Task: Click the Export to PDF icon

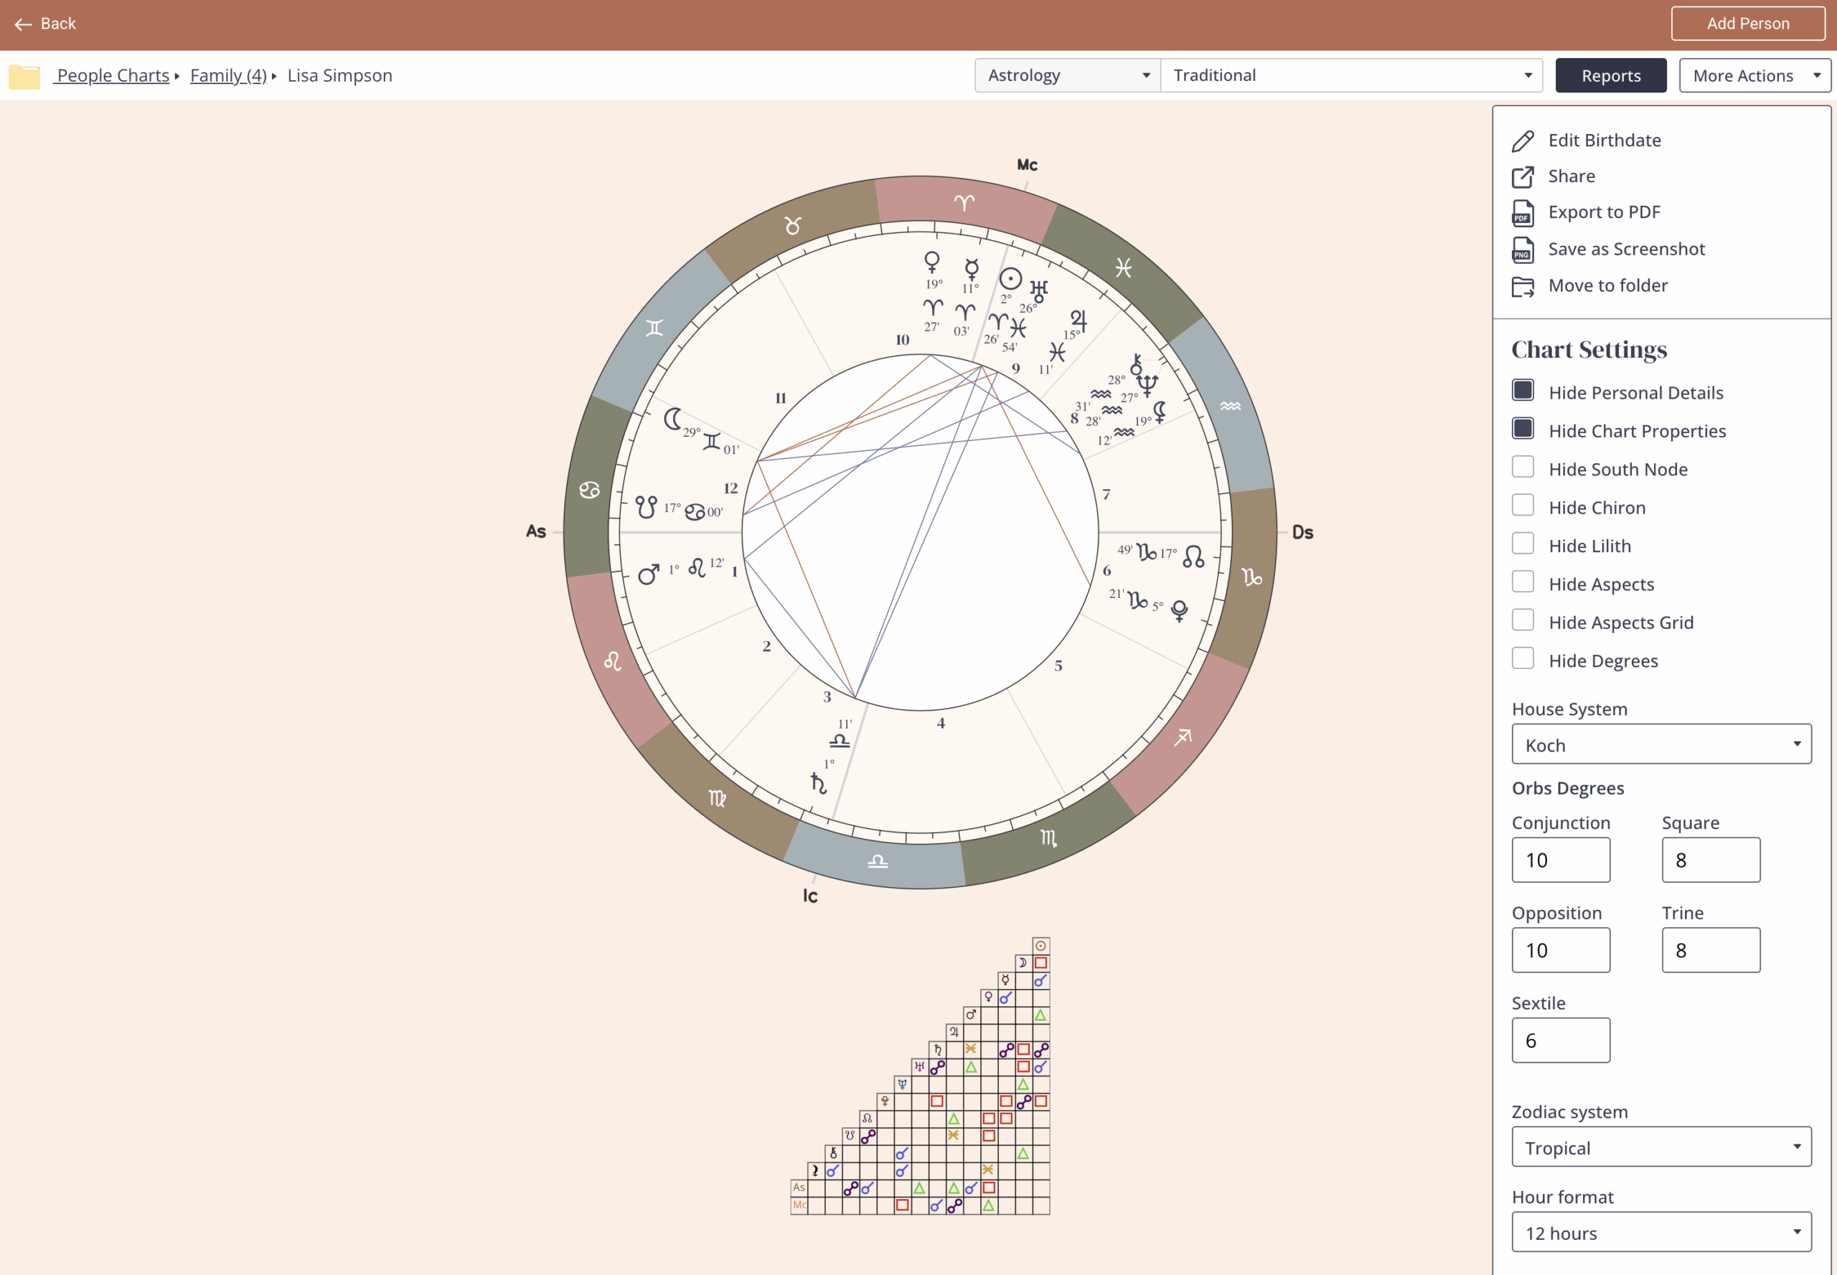Action: tap(1522, 213)
